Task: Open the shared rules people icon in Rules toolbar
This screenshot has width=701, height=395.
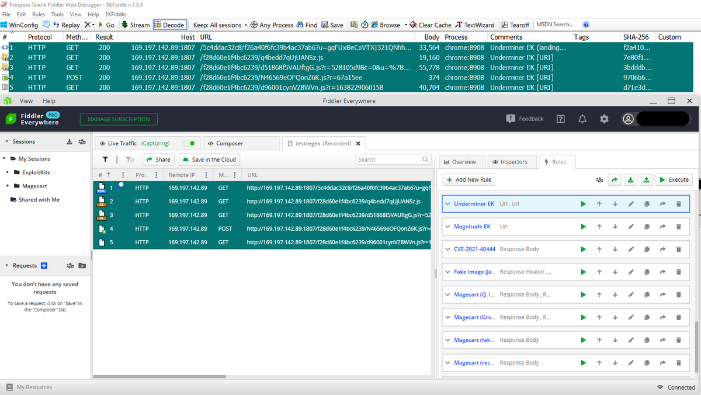Action: [599, 180]
